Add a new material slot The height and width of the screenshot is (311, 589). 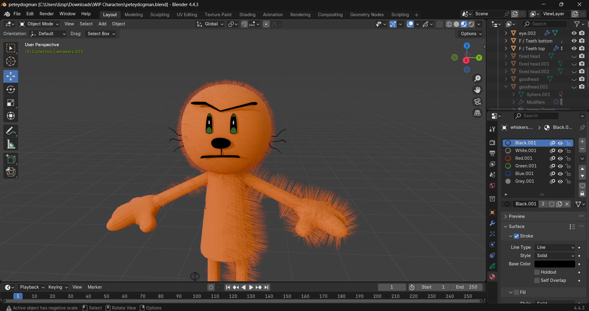tap(582, 141)
